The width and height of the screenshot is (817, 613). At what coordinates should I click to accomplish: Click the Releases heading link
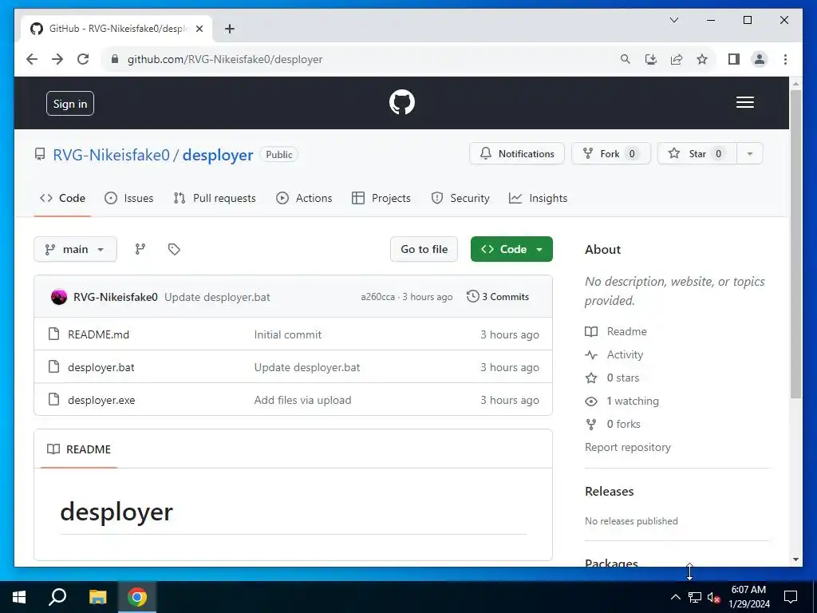609,491
